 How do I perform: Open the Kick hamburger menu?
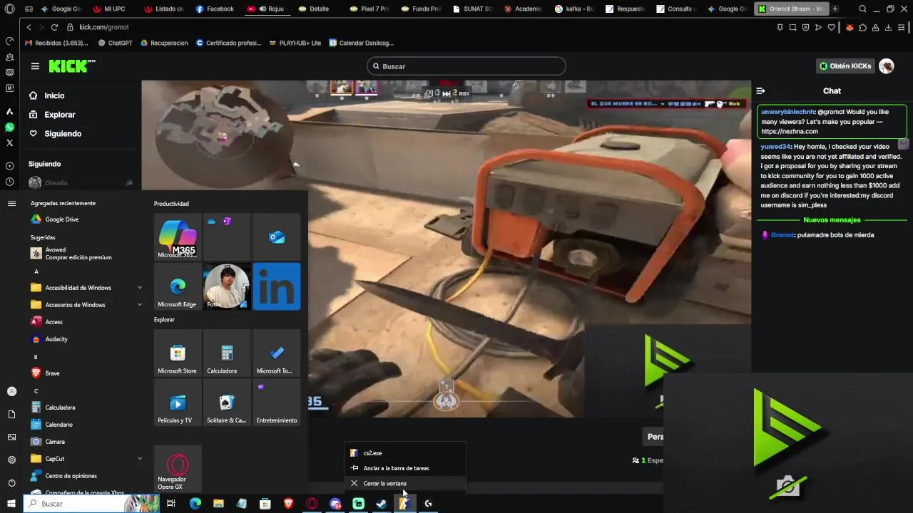pos(35,66)
